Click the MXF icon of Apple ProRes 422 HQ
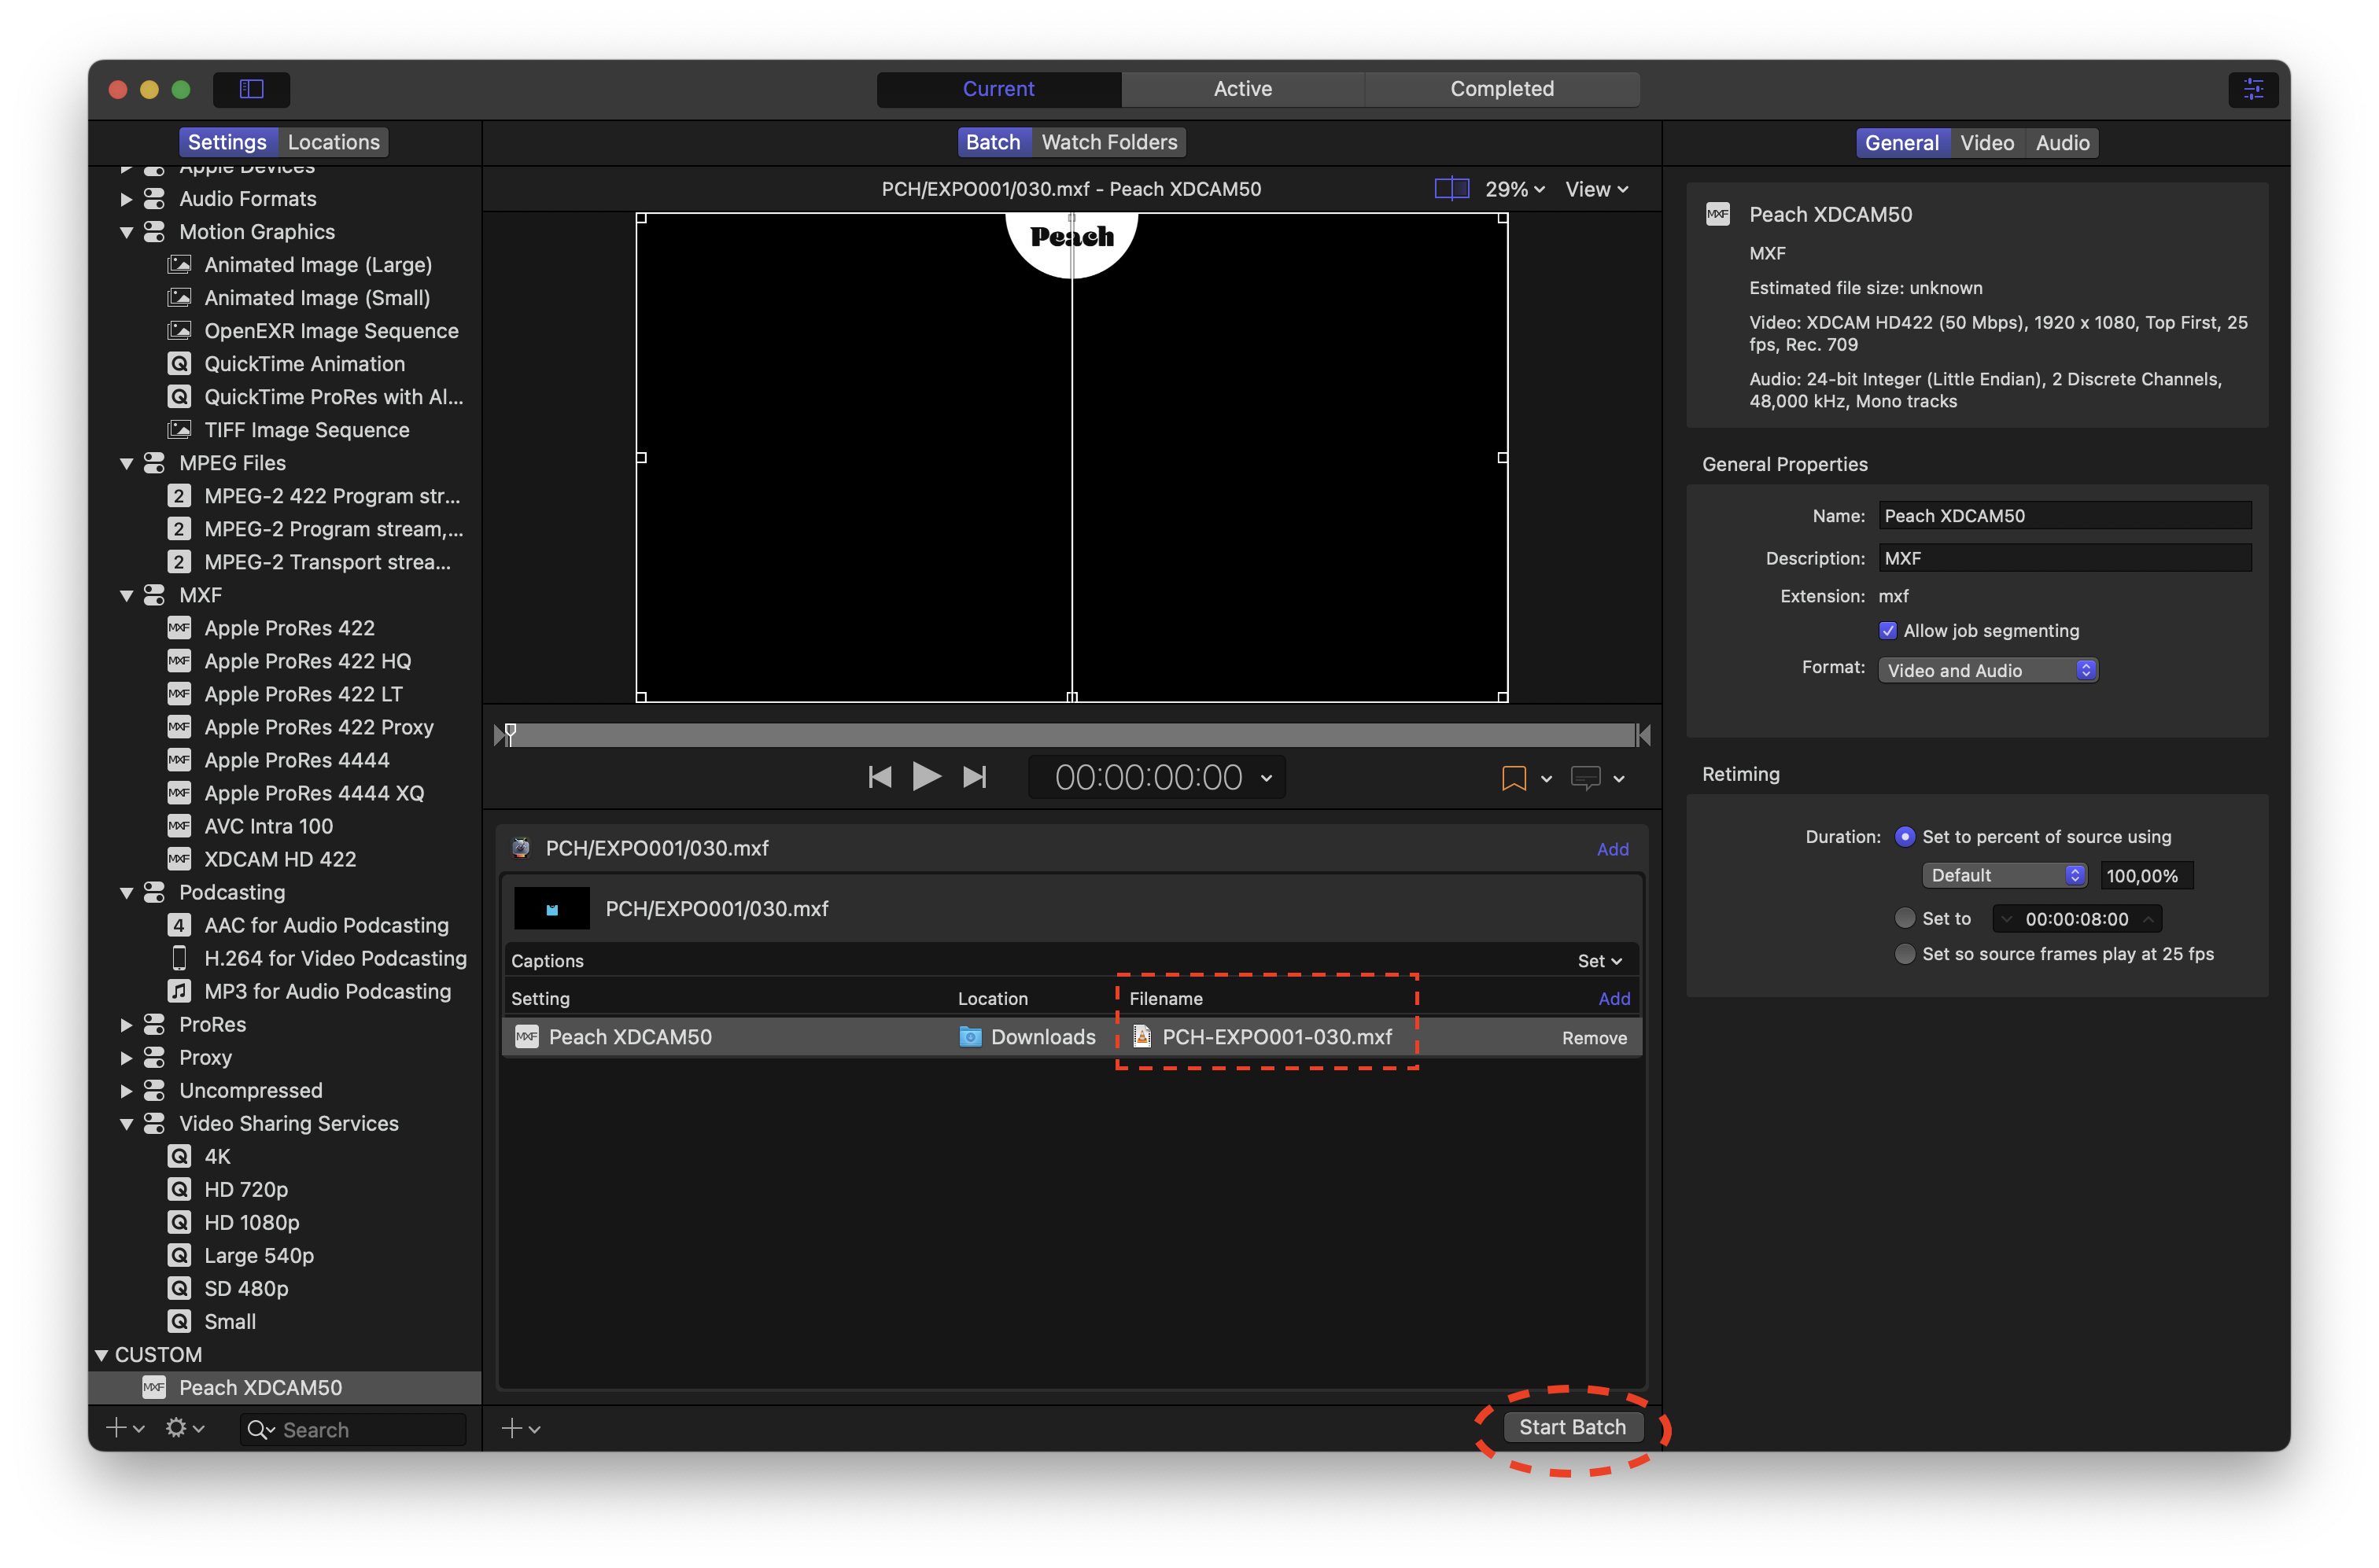 click(179, 661)
